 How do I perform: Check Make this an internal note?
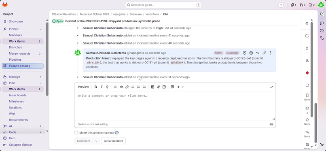click(x=76, y=133)
